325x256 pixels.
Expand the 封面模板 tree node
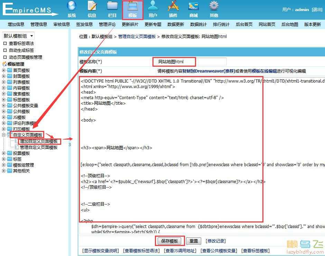(x=3, y=76)
